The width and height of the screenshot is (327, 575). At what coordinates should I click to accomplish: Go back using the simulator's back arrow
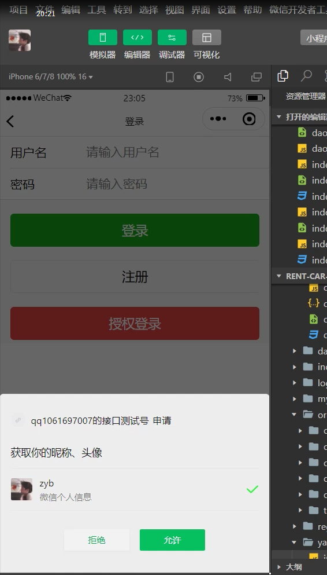point(10,121)
